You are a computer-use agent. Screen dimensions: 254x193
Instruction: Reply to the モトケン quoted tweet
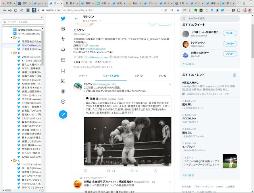click(x=85, y=171)
